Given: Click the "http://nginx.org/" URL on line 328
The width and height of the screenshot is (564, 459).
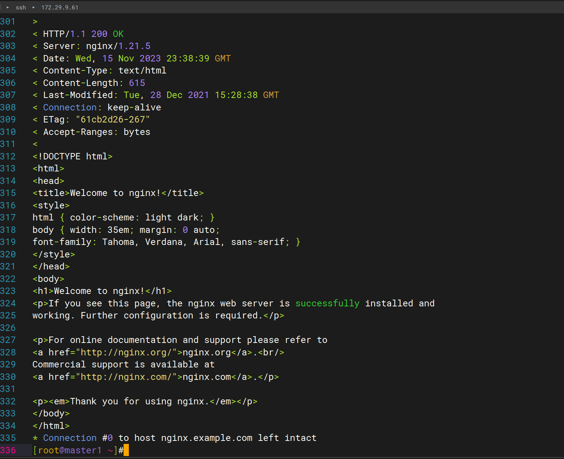Looking at the screenshot, I should click(x=126, y=352).
